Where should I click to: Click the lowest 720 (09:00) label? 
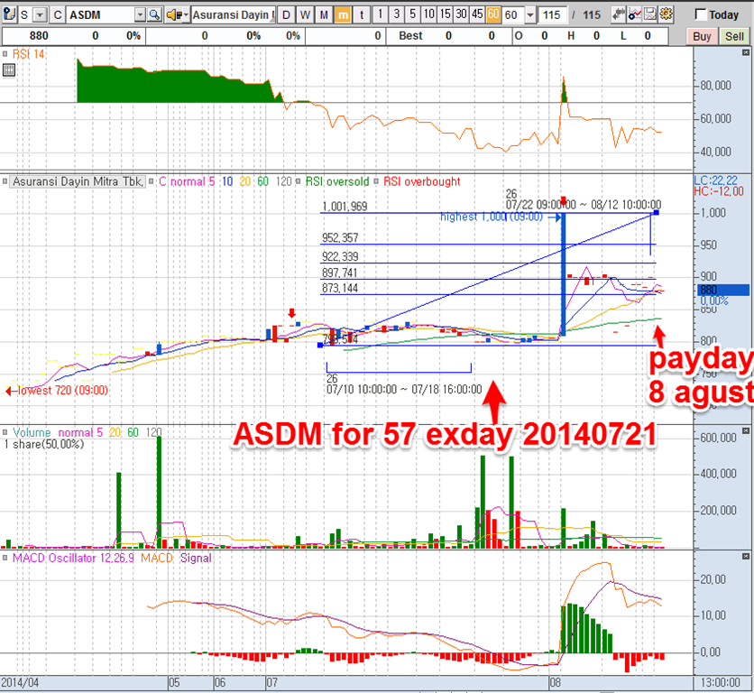point(62,391)
